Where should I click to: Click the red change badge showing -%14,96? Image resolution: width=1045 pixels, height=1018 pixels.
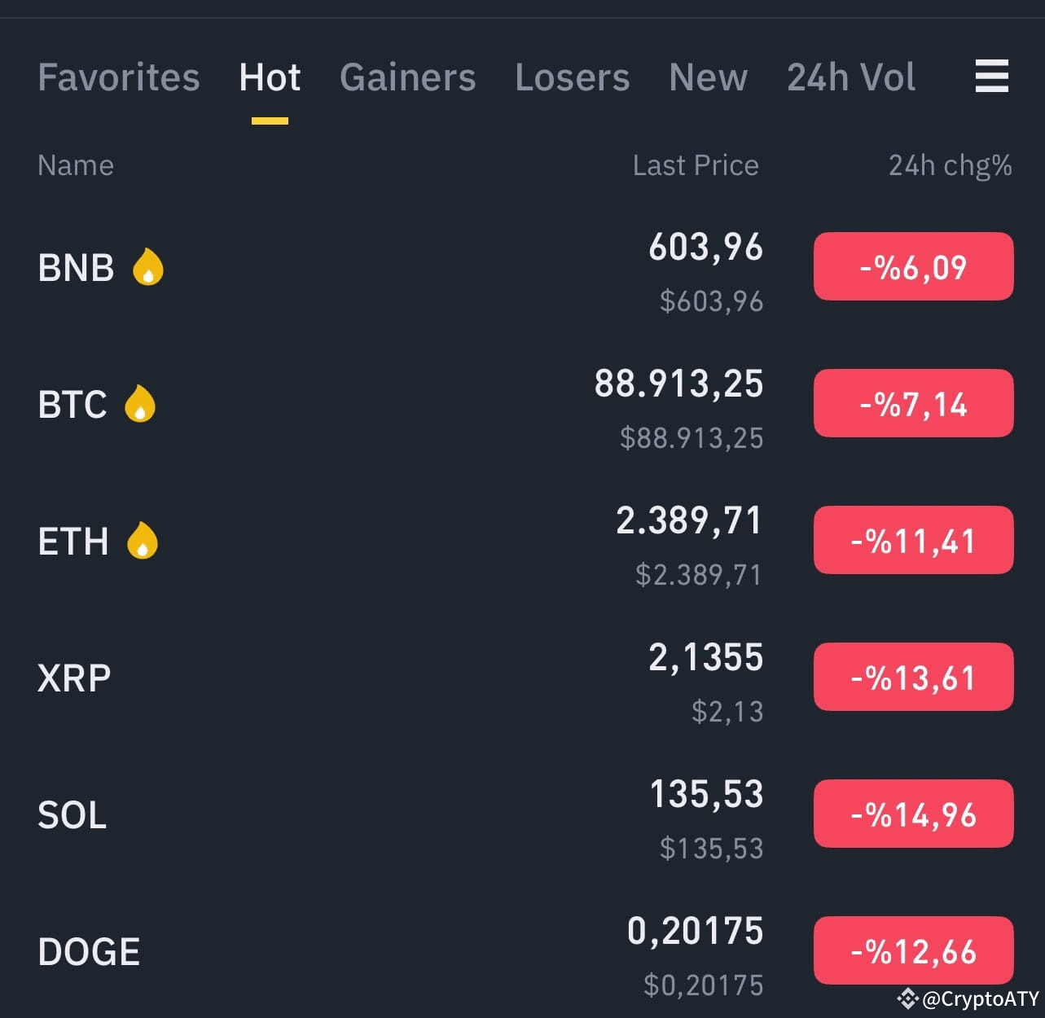tap(913, 814)
